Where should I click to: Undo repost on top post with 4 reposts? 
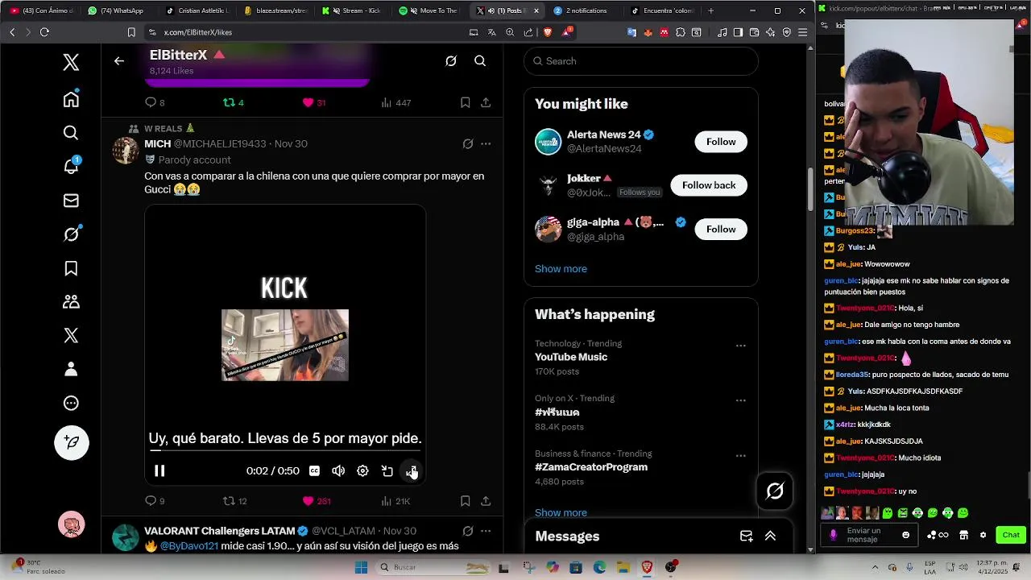(x=233, y=102)
